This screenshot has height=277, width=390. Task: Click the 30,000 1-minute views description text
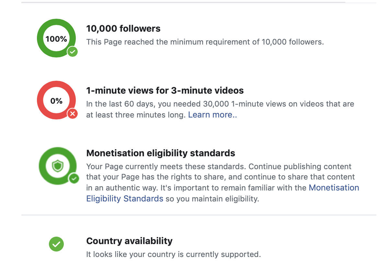pos(220,109)
